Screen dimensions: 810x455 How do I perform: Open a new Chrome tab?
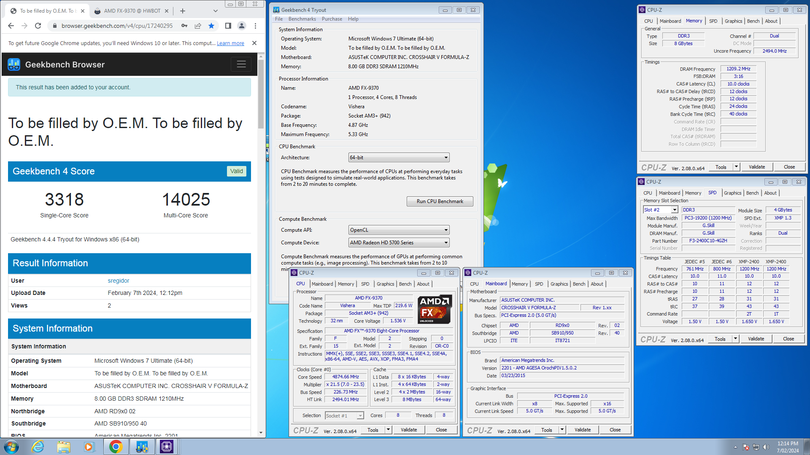pos(183,11)
